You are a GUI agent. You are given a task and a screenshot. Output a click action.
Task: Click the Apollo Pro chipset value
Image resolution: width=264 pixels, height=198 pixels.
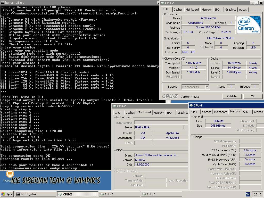click(x=170, y=133)
